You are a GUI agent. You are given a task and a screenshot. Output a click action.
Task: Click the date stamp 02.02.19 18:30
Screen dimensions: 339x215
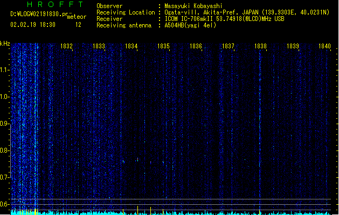point(33,25)
